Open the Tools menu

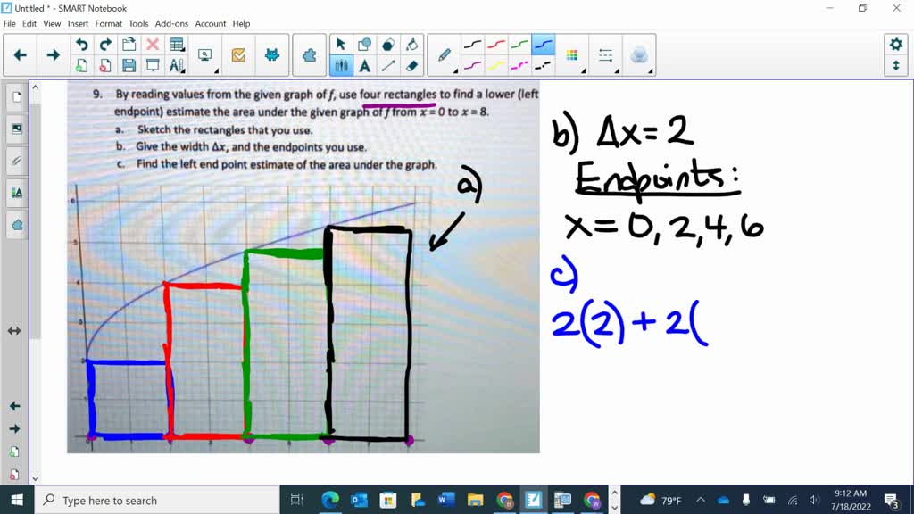click(x=137, y=24)
